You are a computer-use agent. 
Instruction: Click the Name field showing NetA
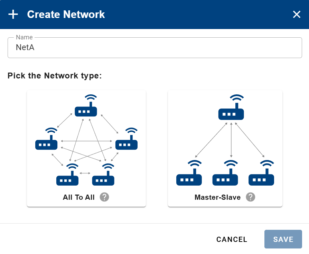pyautogui.click(x=154, y=47)
